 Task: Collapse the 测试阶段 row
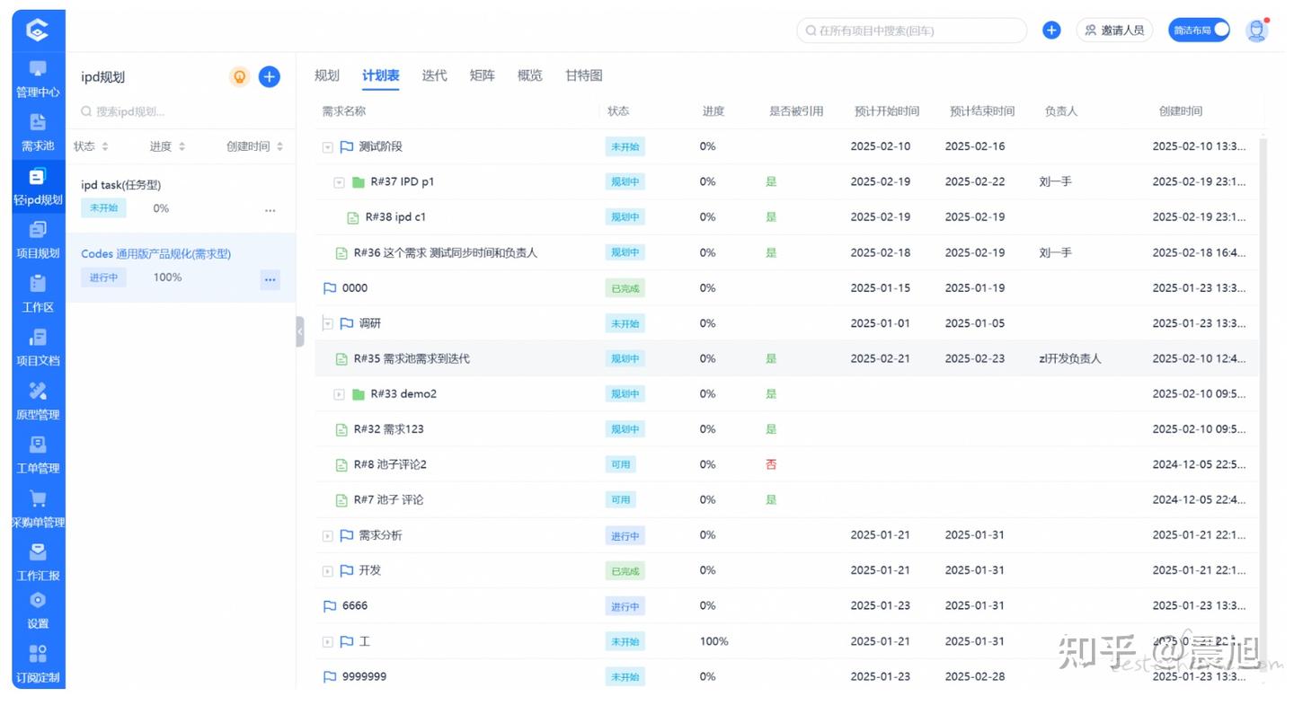pyautogui.click(x=328, y=147)
